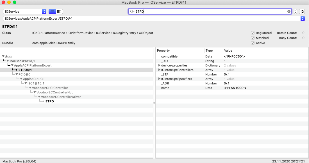Expand the device-properties dictionary row
The height and width of the screenshot is (163, 309).
(x=160, y=65)
